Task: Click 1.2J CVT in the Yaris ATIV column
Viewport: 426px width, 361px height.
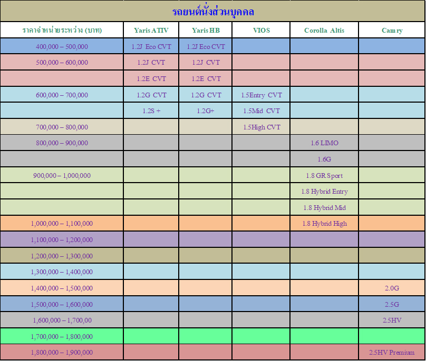Action: point(151,62)
